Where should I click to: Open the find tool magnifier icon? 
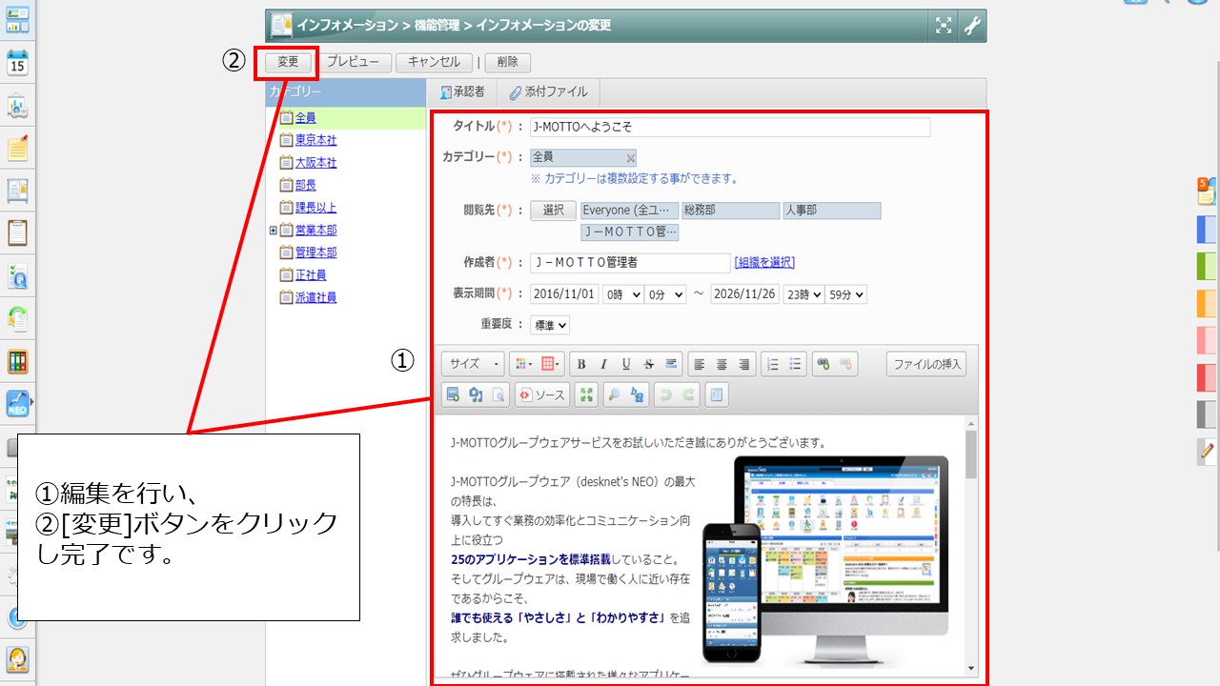615,394
